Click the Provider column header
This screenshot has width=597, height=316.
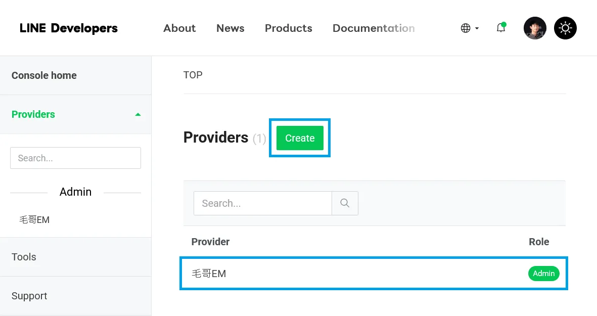click(x=211, y=242)
